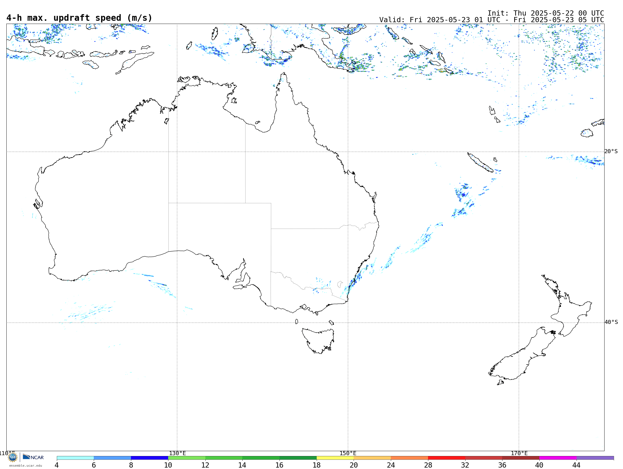The width and height of the screenshot is (623, 469).
Task: Click the 20°S latitude label
Action: pos(611,151)
